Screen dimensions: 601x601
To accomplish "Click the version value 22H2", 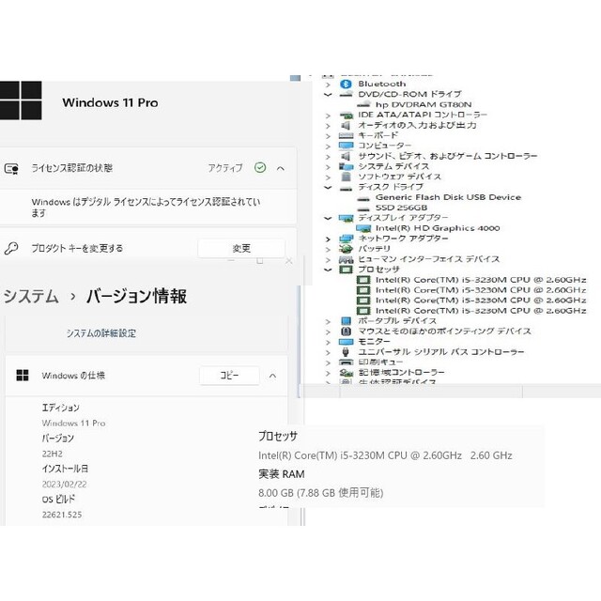I will click(x=53, y=454).
